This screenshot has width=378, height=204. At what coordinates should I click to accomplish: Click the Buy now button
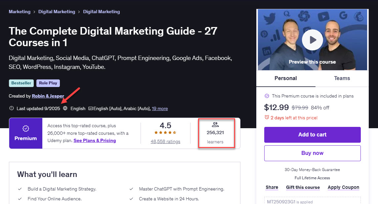313,153
